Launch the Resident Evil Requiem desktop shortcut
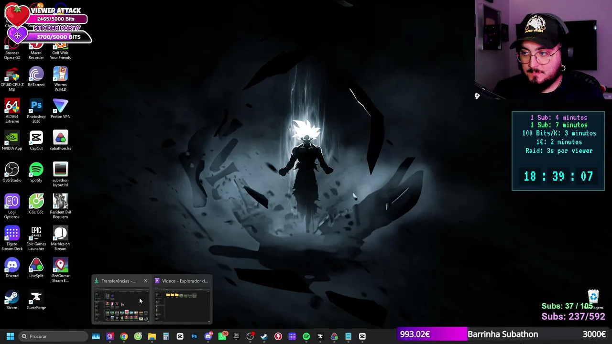This screenshot has height=344, width=612. click(60, 206)
